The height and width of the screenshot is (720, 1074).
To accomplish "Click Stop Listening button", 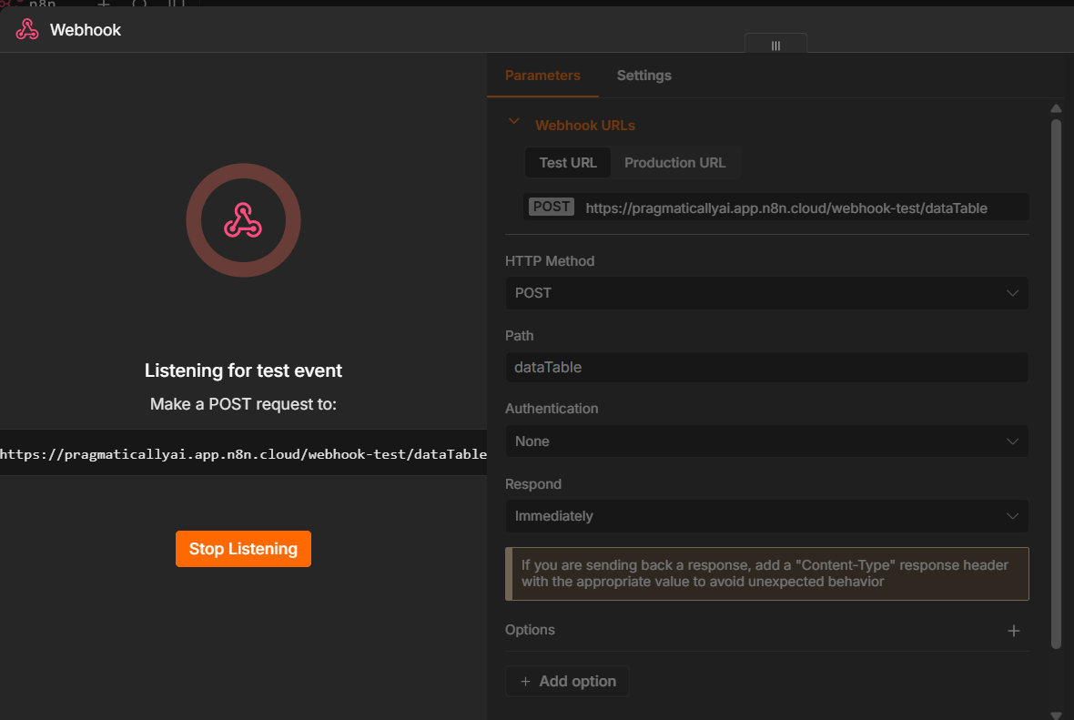I will (243, 549).
